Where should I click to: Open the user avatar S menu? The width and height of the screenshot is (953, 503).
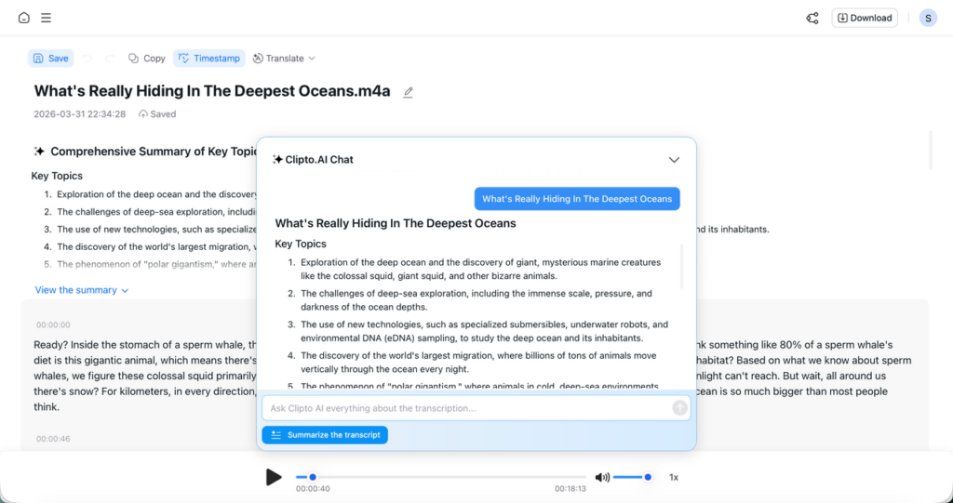click(x=928, y=18)
